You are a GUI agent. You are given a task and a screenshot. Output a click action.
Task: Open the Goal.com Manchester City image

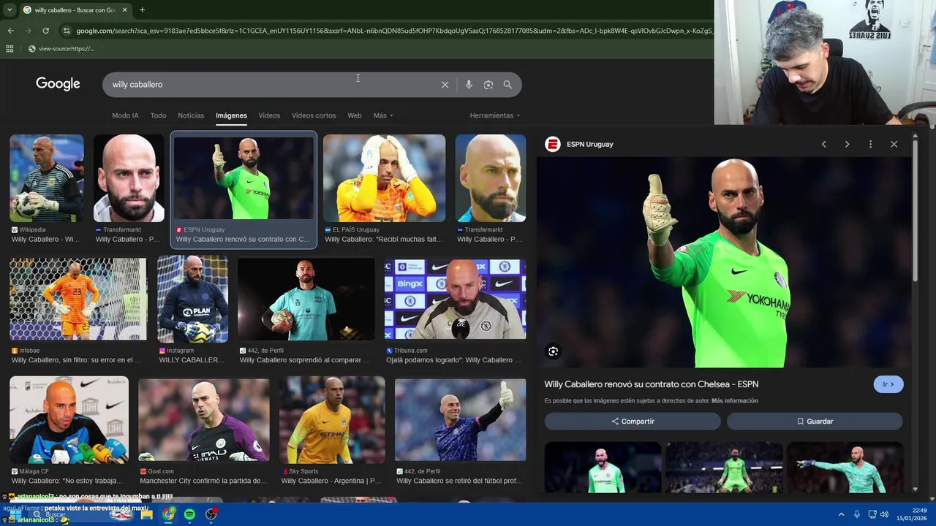click(x=204, y=420)
